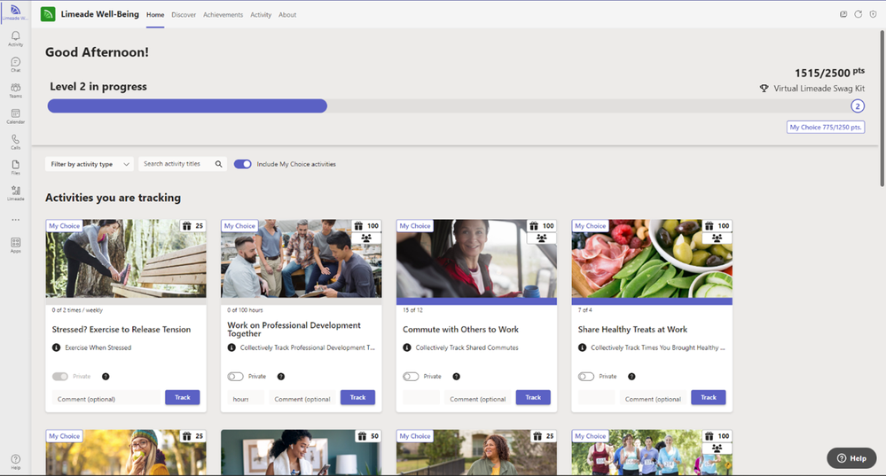
Task: Toggle Private switch on Share Healthy Treats card
Action: tap(586, 377)
